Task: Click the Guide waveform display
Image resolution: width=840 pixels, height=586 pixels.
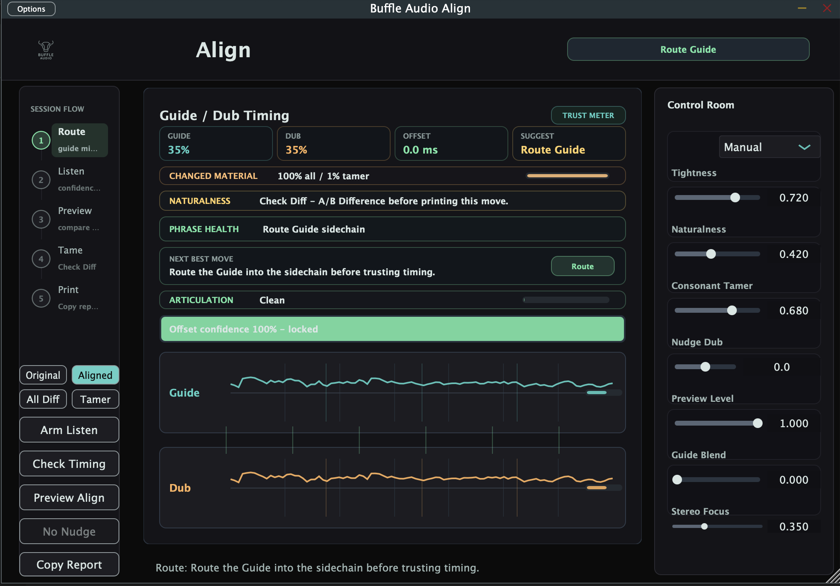Action: click(x=393, y=393)
